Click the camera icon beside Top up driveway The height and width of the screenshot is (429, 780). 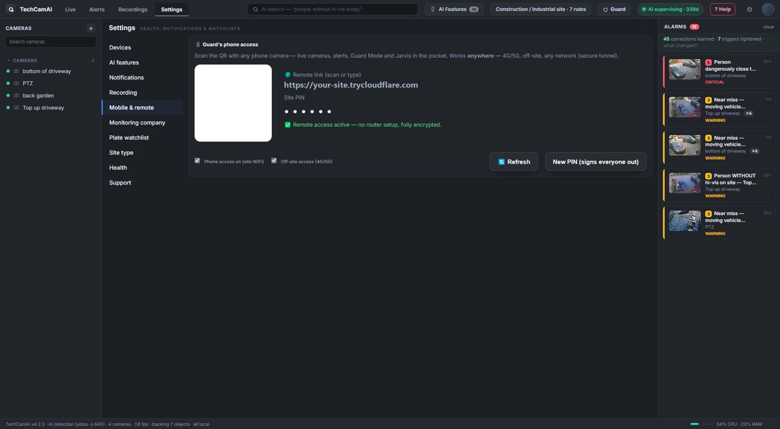tap(16, 108)
